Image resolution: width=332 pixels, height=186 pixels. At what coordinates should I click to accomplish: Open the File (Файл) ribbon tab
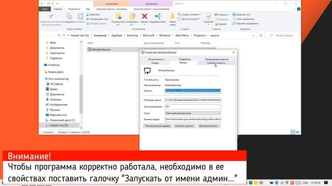coord(45,9)
